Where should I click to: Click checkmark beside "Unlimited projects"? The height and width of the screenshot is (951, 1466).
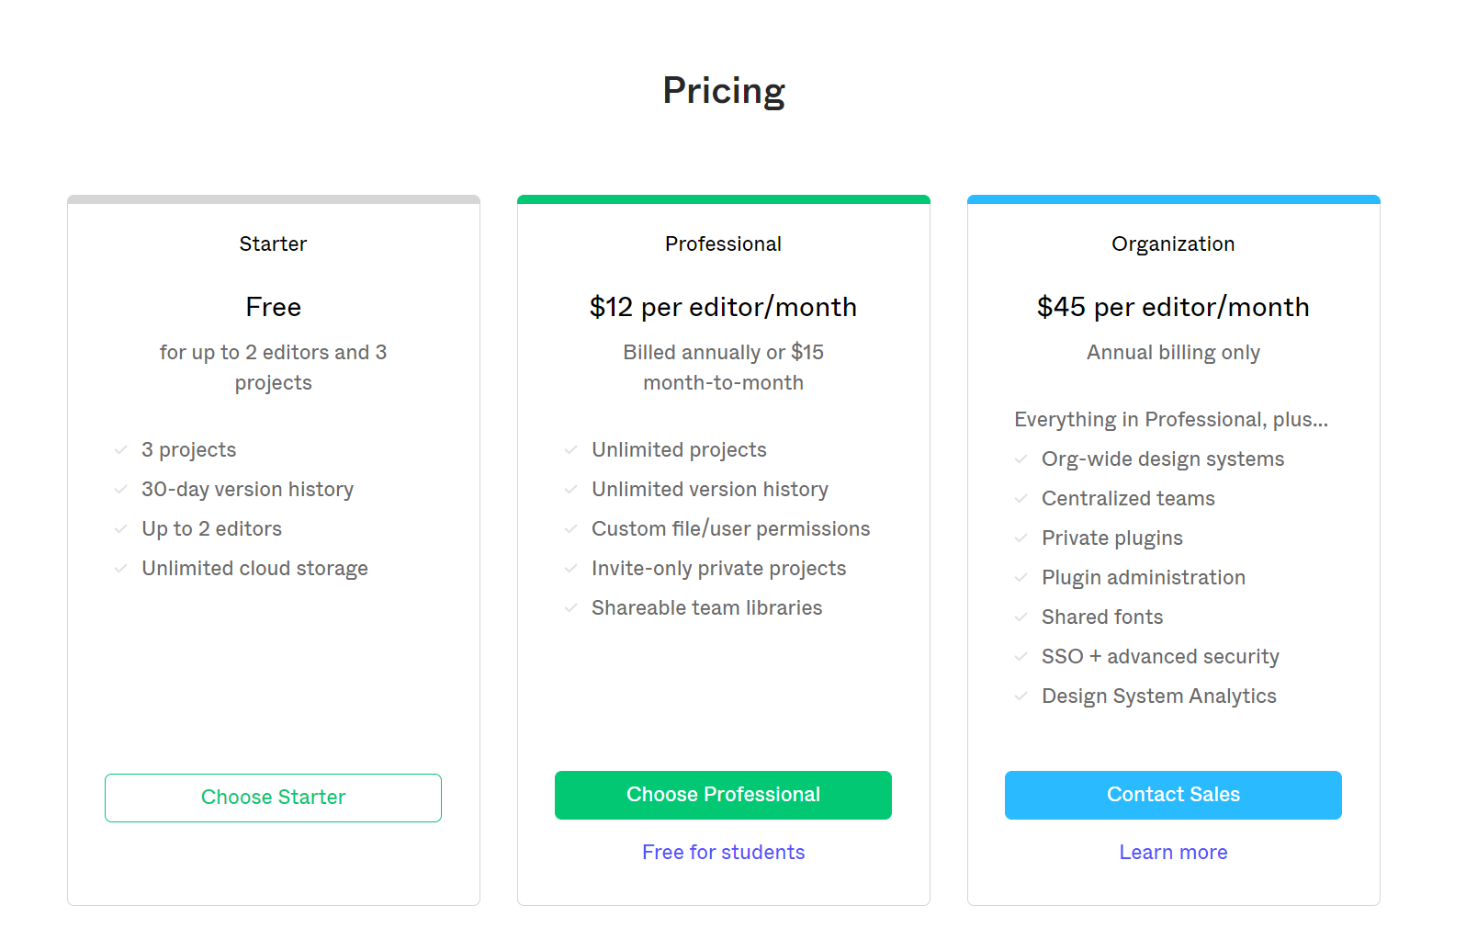pos(570,450)
